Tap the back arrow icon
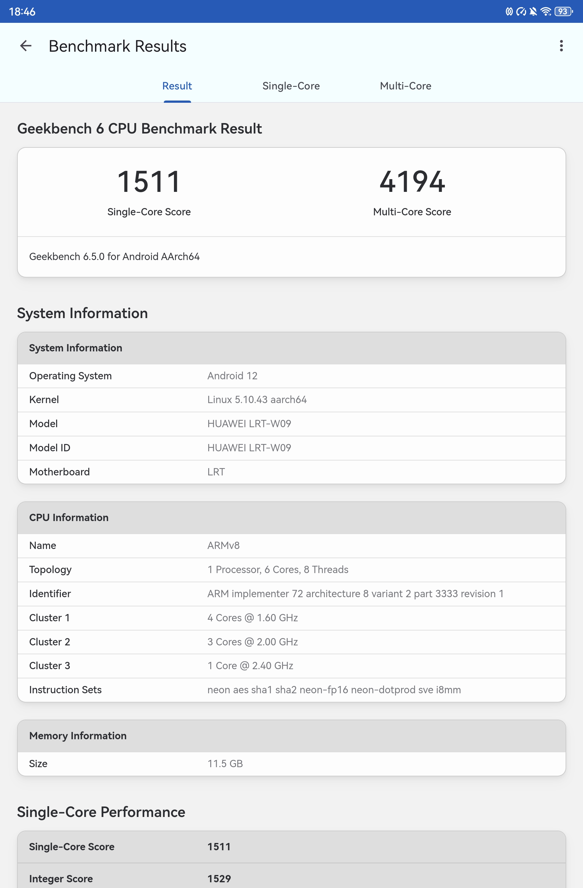583x888 pixels. [x=26, y=46]
